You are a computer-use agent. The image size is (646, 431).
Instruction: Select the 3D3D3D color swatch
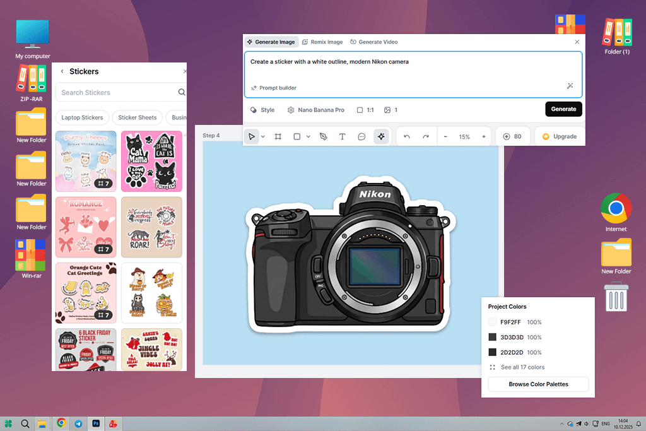492,337
